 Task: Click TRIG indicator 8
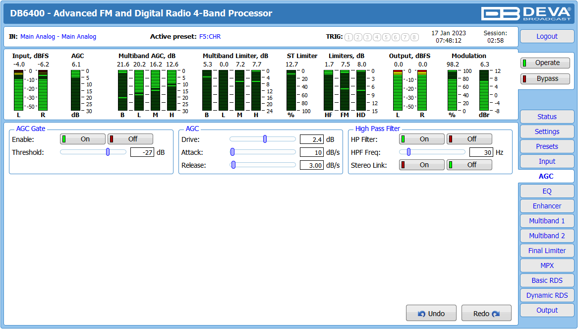[x=414, y=37]
